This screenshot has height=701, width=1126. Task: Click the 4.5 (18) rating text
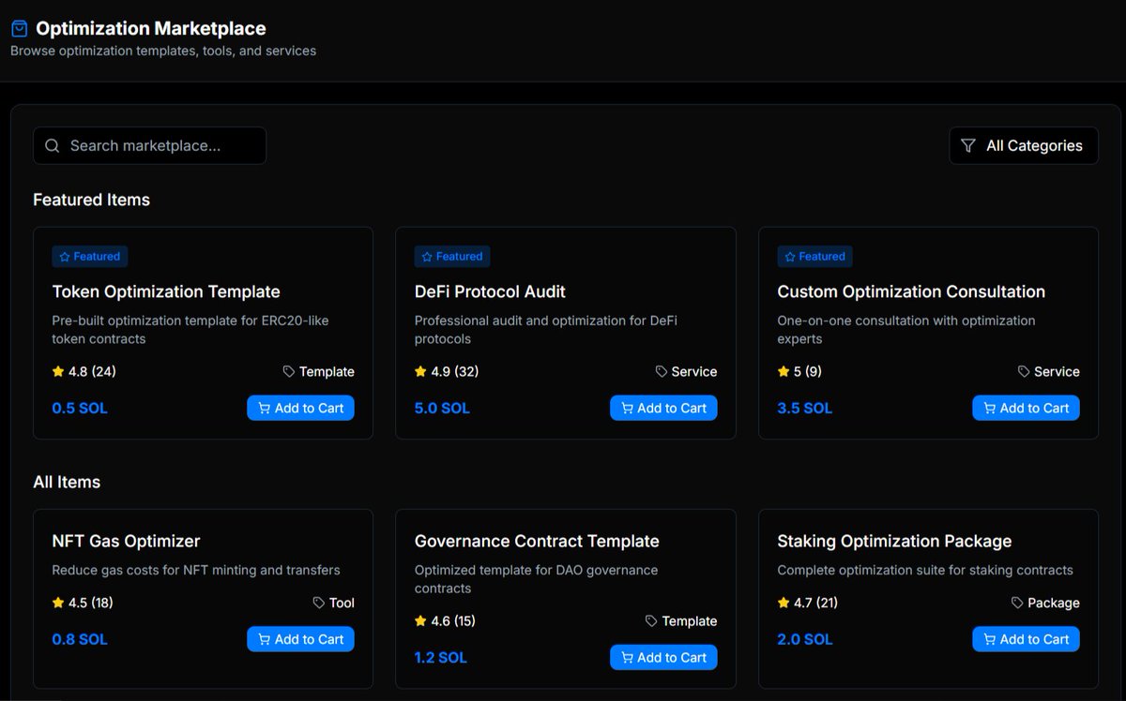click(x=91, y=603)
